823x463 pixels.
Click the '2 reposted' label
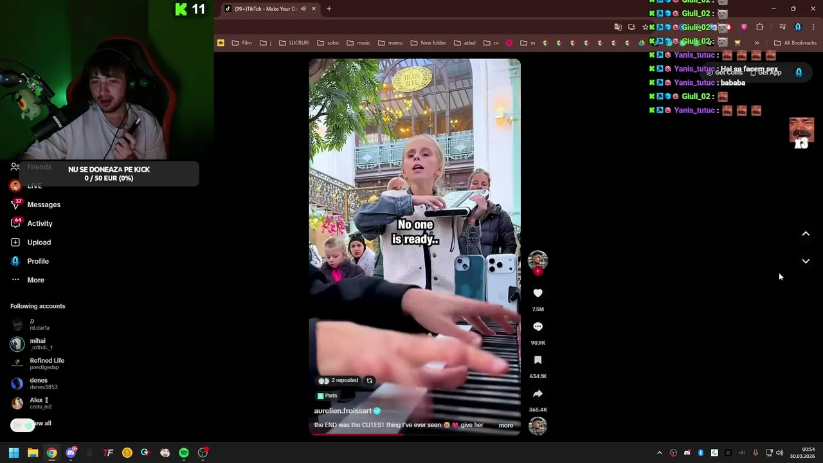click(x=345, y=380)
